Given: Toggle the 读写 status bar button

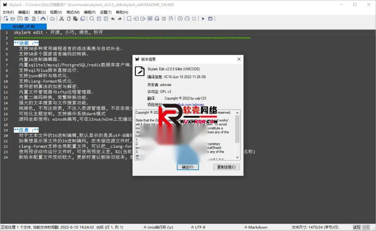Looking at the screenshot, I should tap(356, 227).
